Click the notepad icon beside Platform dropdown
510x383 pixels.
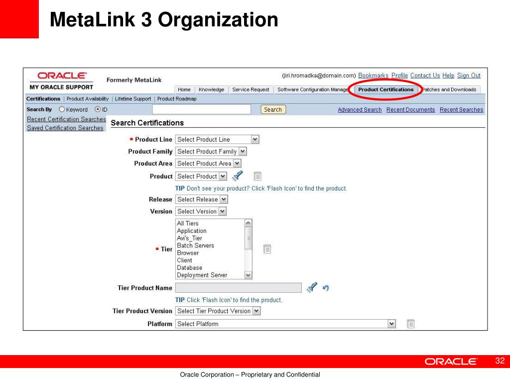click(410, 324)
